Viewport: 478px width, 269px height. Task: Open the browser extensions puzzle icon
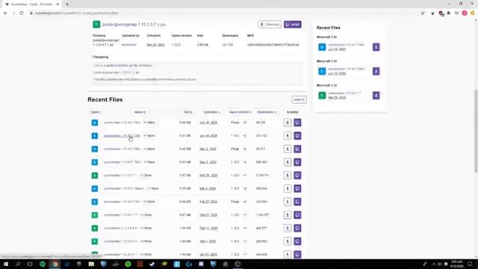(448, 13)
